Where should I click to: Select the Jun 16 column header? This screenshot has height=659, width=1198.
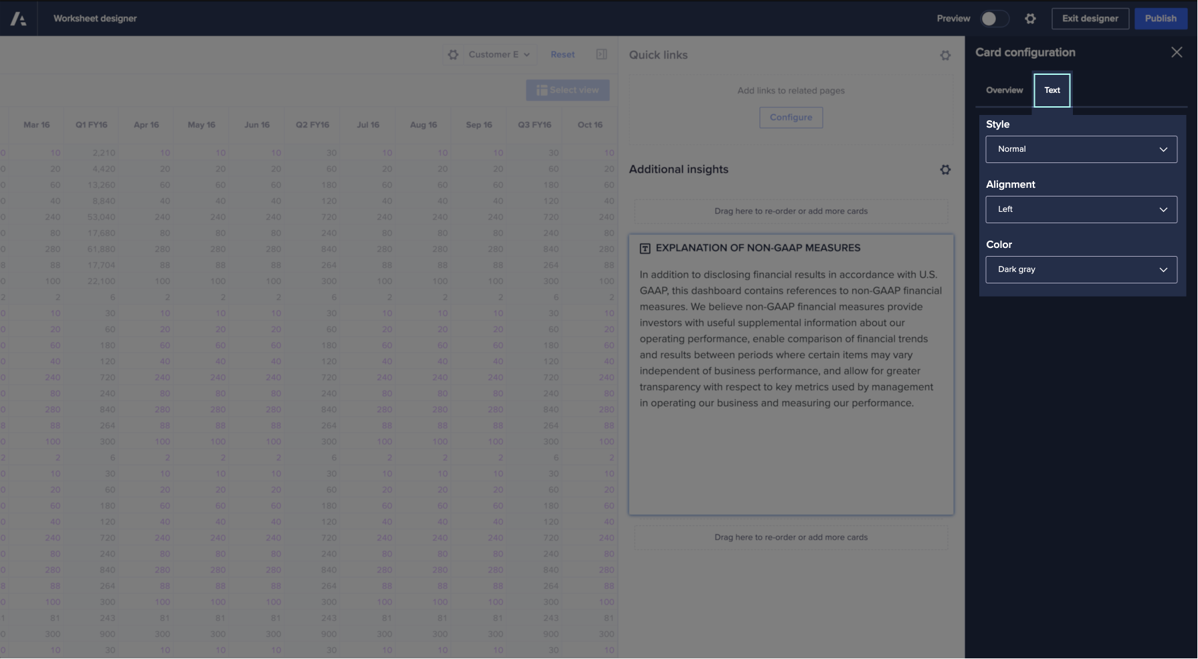coord(257,125)
